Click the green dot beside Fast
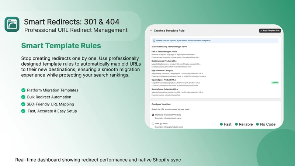The image size is (295, 166). (221, 124)
